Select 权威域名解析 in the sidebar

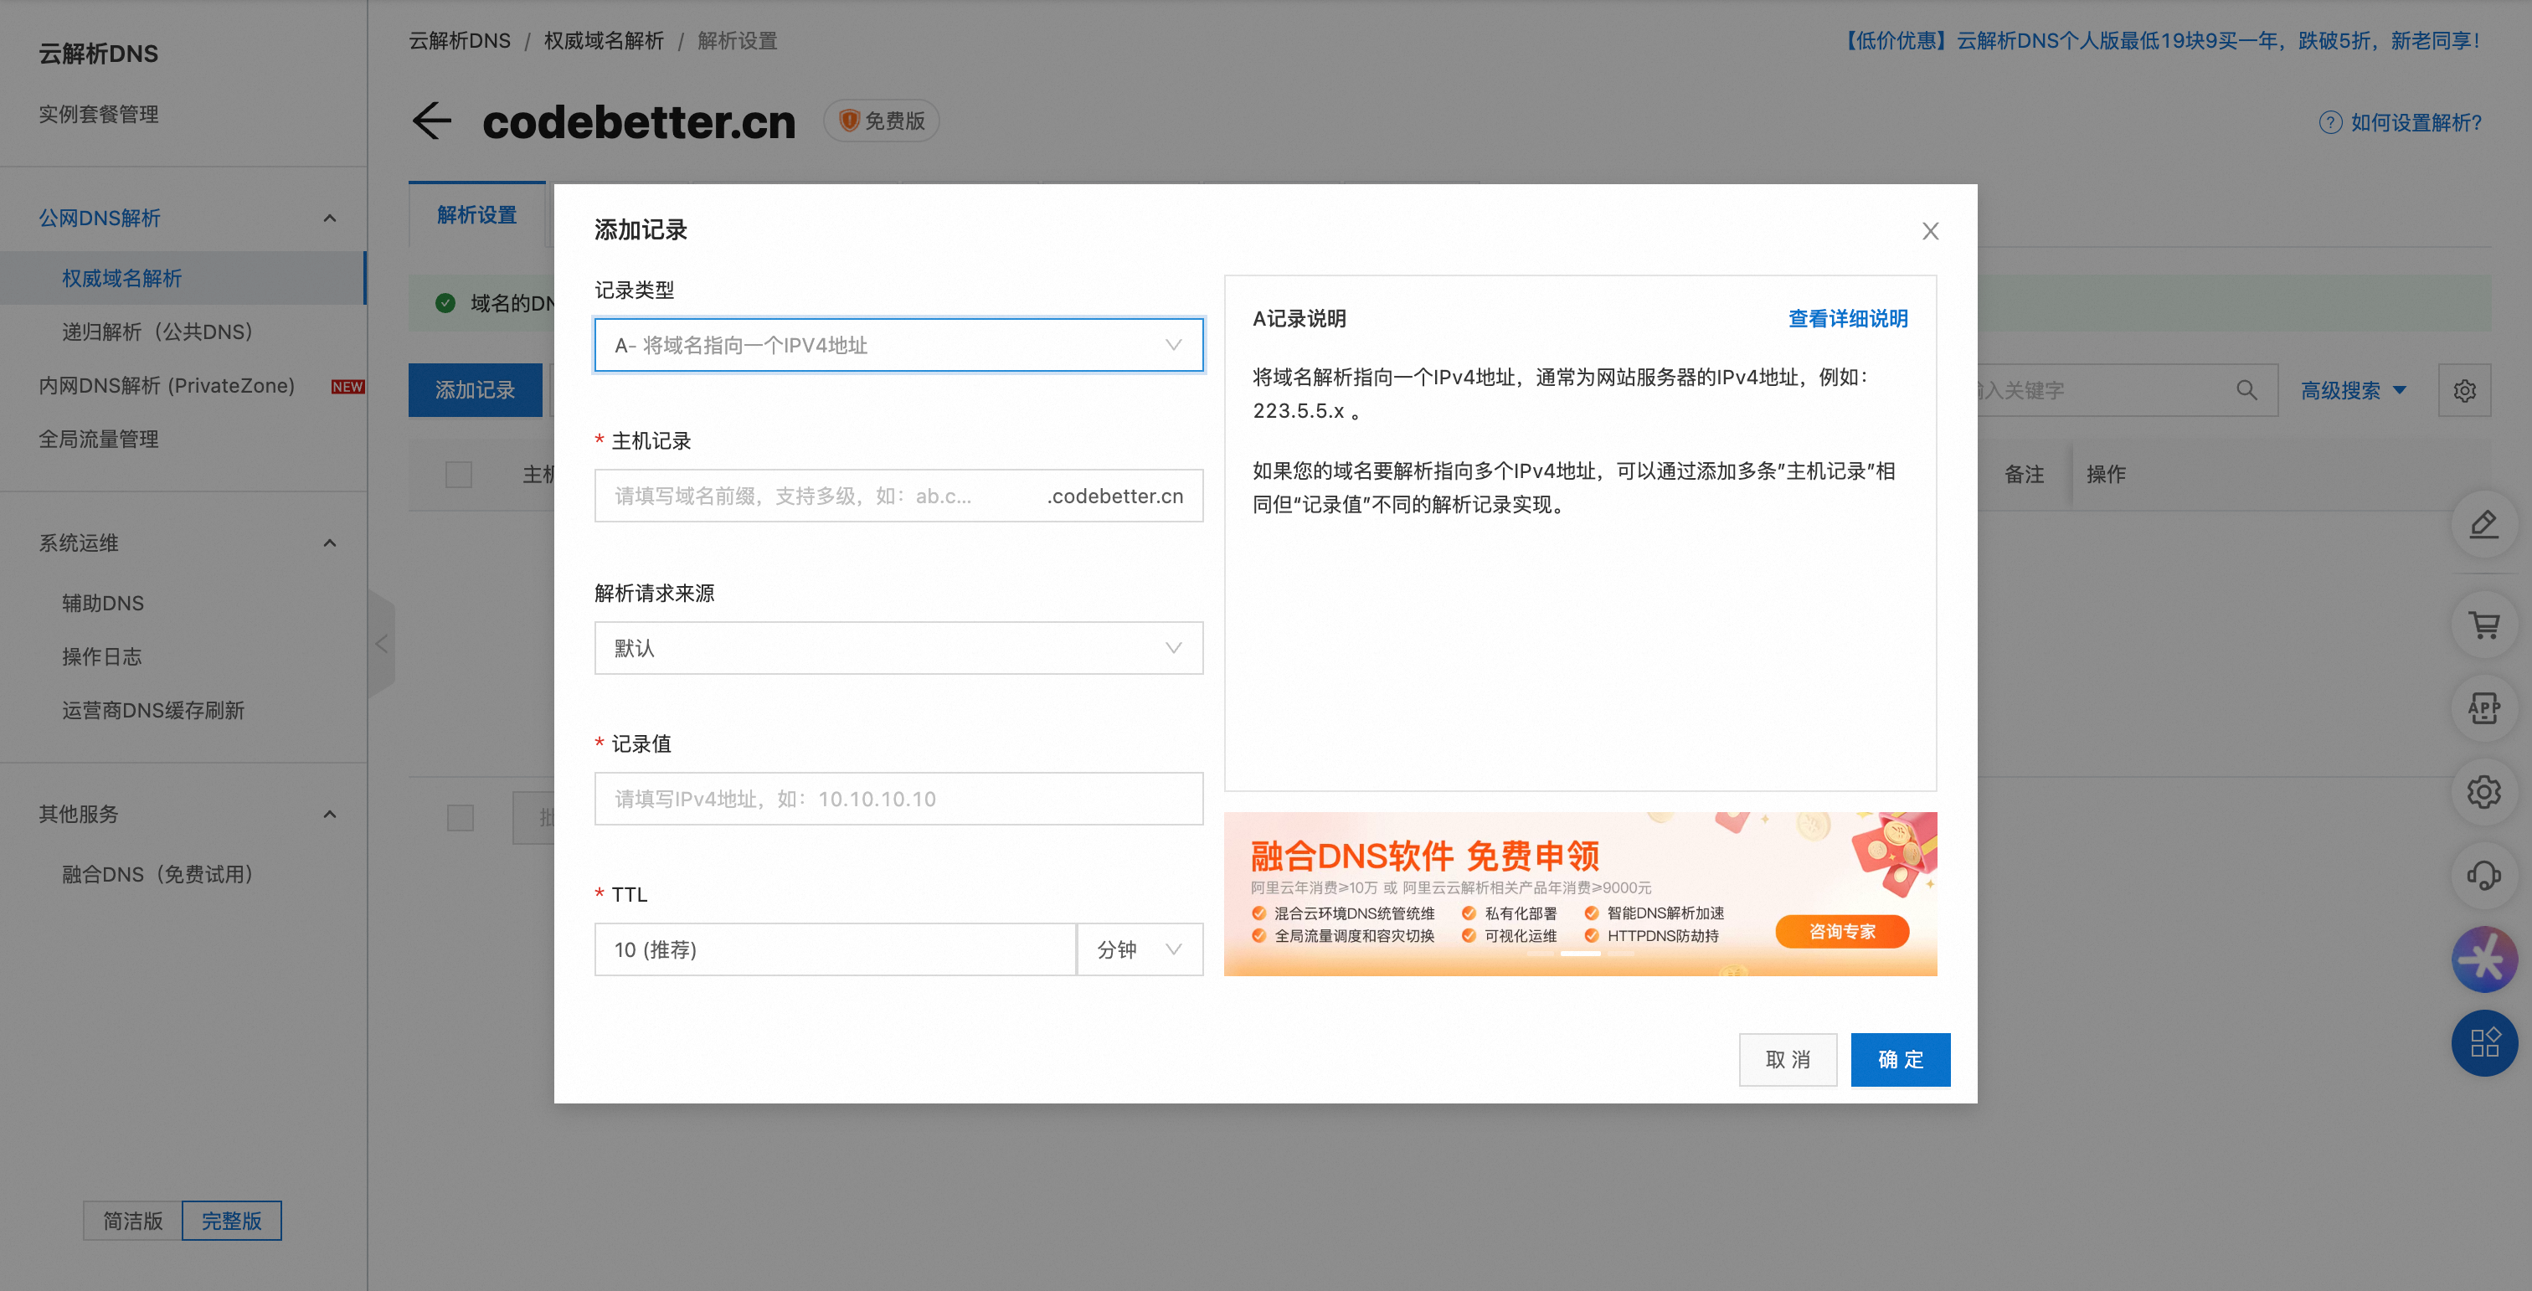[183, 278]
